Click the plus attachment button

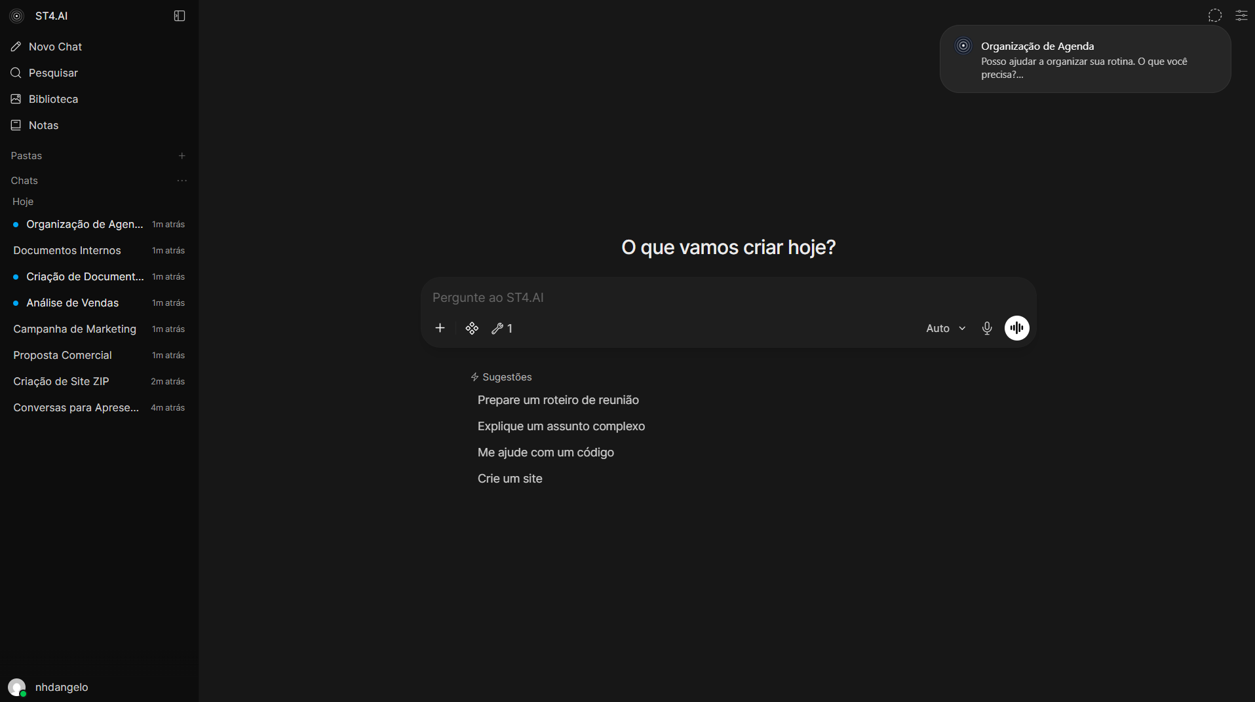440,328
